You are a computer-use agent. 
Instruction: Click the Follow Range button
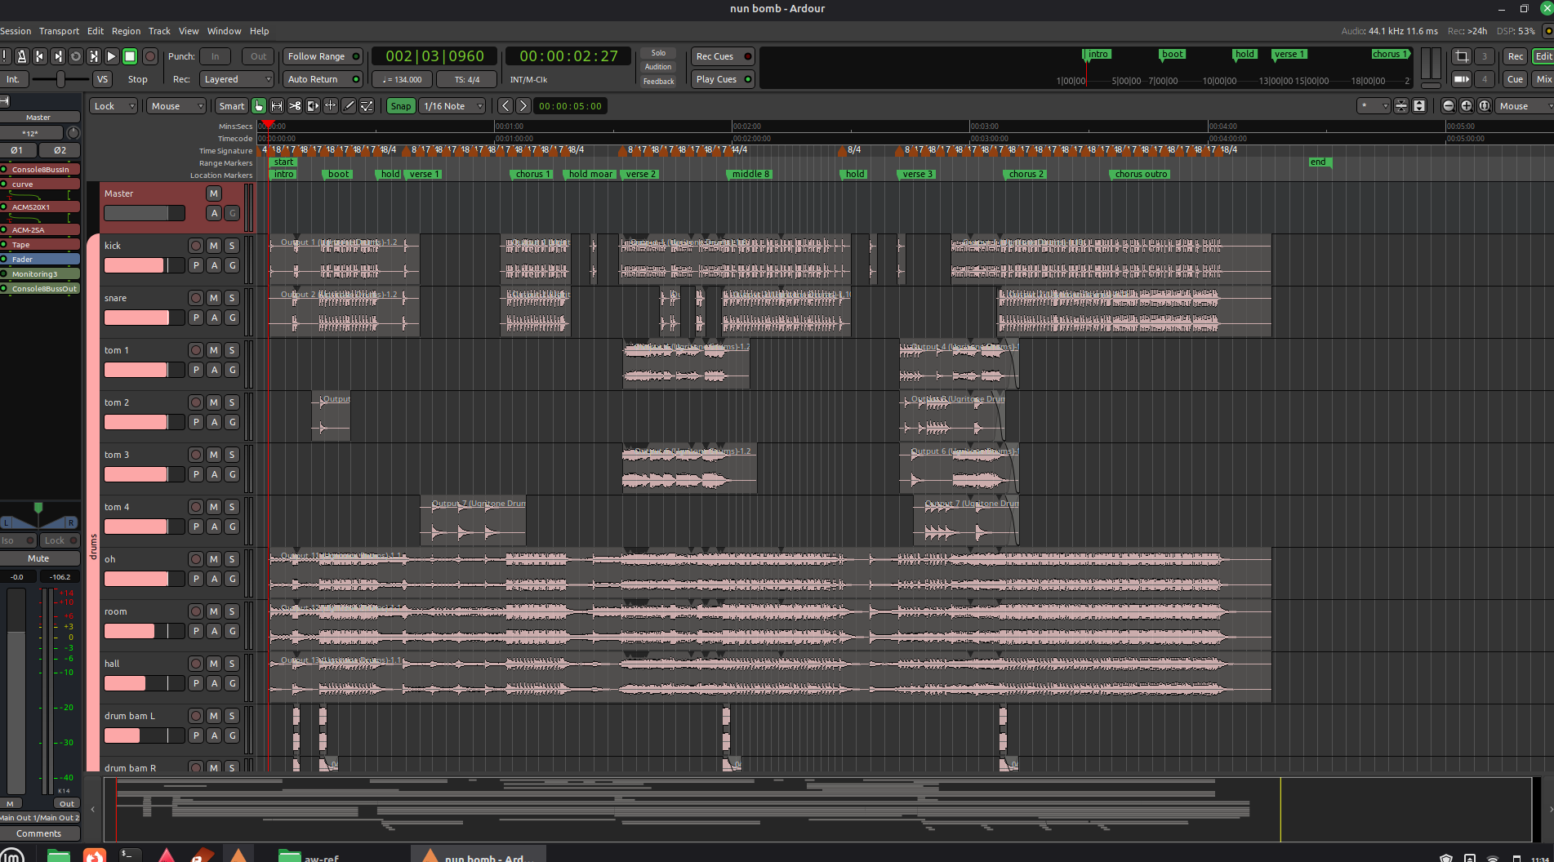323,56
